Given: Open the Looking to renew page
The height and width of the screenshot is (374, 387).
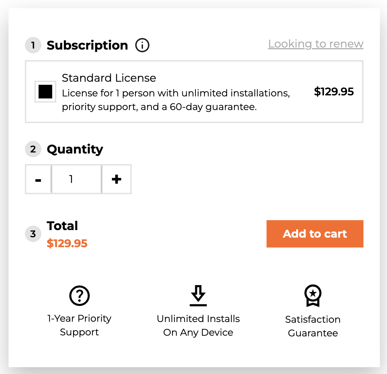Looking at the screenshot, I should coord(316,44).
